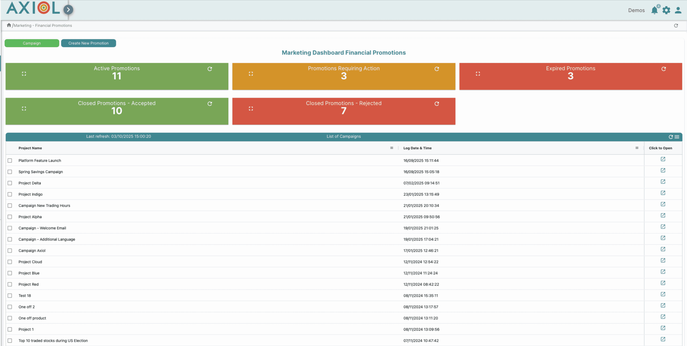This screenshot has width=687, height=346.
Task: Open the user profile icon
Action: [x=678, y=10]
